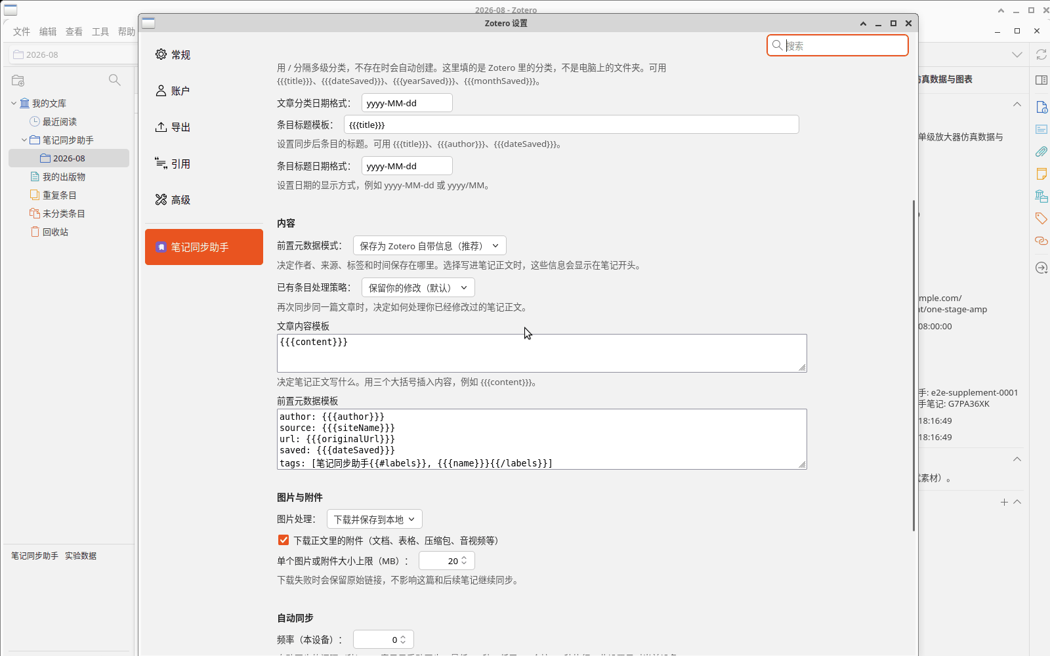1050x656 pixels.
Task: Open the 前置元数据模式 dropdown
Action: [x=430, y=246]
